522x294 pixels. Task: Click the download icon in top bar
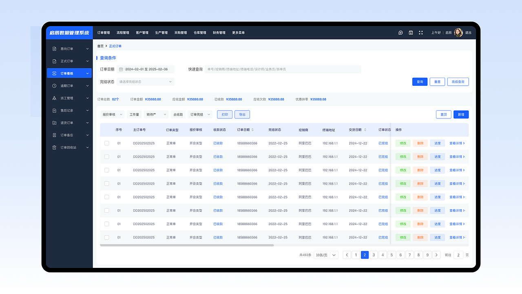pyautogui.click(x=411, y=33)
